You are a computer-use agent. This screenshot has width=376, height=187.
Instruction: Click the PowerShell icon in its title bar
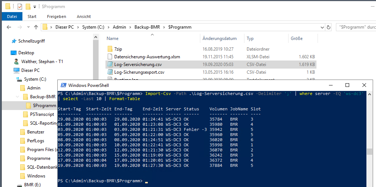click(x=63, y=85)
